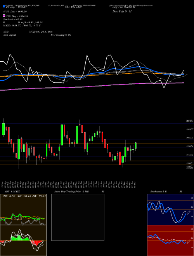194x256 pixels.
Task: Click the 'Stochastics: 42.18' readout
Action: 13,19
